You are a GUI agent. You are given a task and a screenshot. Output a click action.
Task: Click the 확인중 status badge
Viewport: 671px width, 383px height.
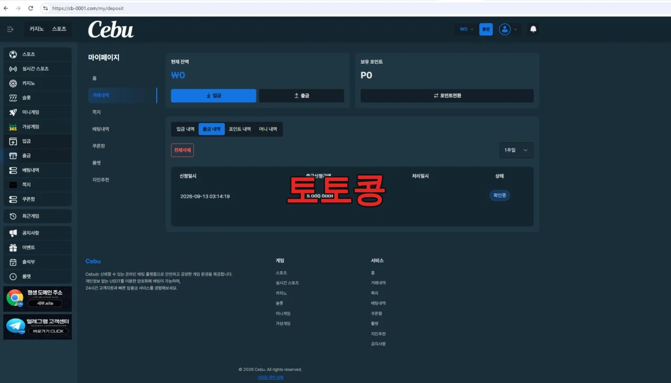tap(500, 195)
